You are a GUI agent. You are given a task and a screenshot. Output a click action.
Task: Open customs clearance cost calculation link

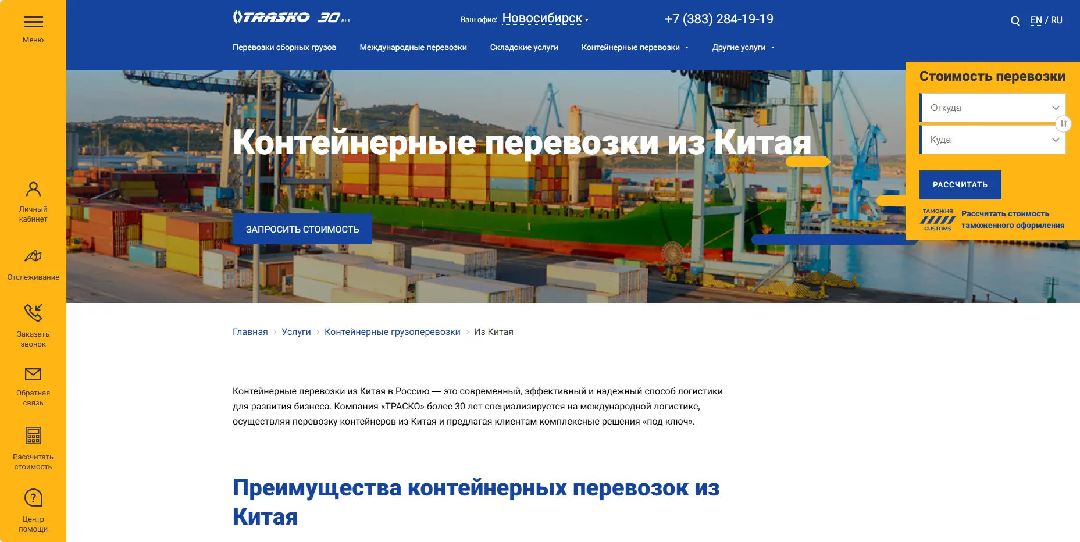click(1013, 219)
